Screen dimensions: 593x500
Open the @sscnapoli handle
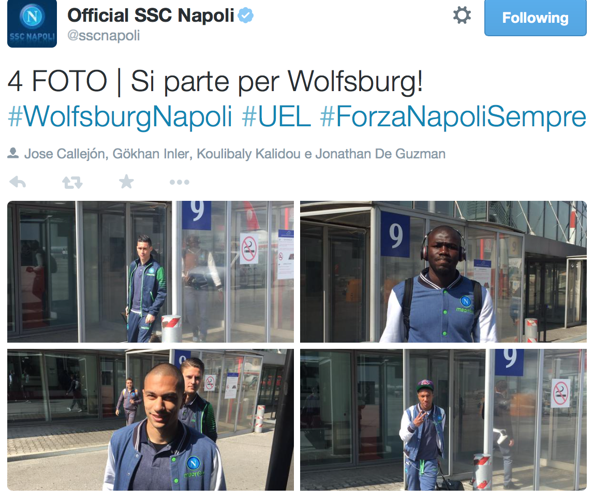coord(103,36)
